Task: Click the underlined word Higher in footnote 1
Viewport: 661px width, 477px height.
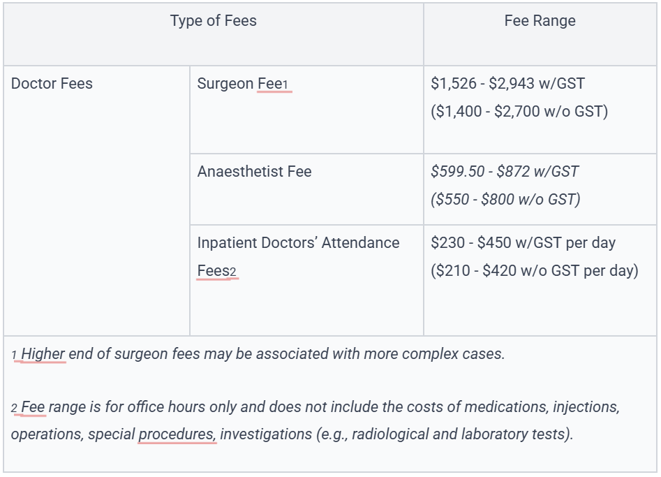Action: pos(43,354)
